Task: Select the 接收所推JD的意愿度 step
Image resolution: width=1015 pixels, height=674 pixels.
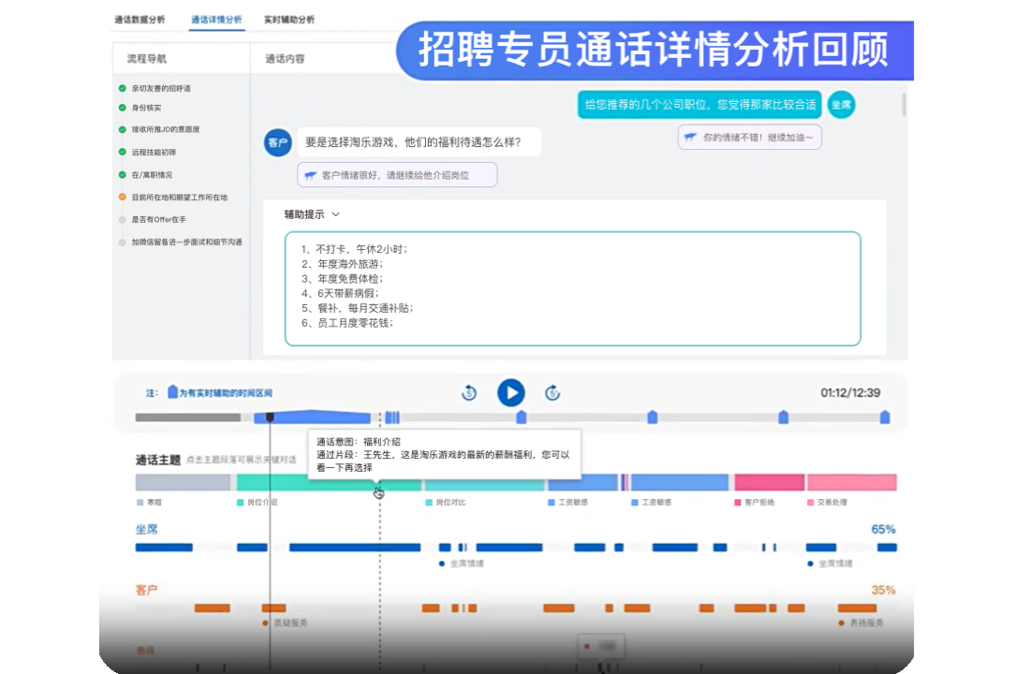Action: point(166,129)
